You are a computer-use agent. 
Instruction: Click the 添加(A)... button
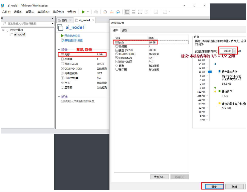point(160,177)
